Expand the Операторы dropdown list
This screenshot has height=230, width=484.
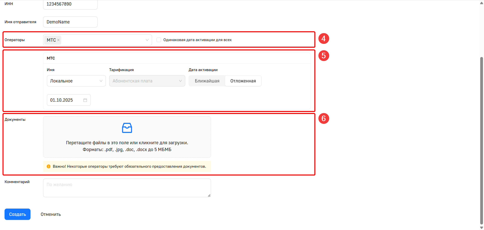147,40
